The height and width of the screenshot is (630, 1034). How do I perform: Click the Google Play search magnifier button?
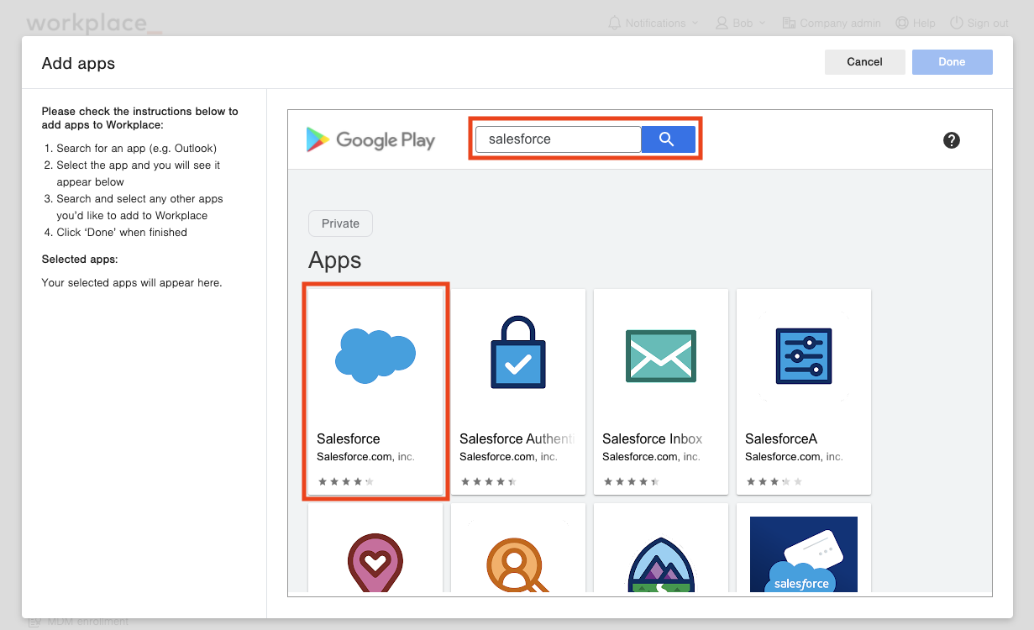[668, 139]
